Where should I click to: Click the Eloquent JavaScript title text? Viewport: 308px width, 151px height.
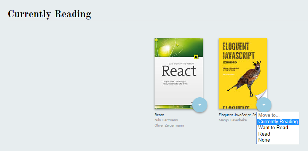pyautogui.click(x=238, y=115)
